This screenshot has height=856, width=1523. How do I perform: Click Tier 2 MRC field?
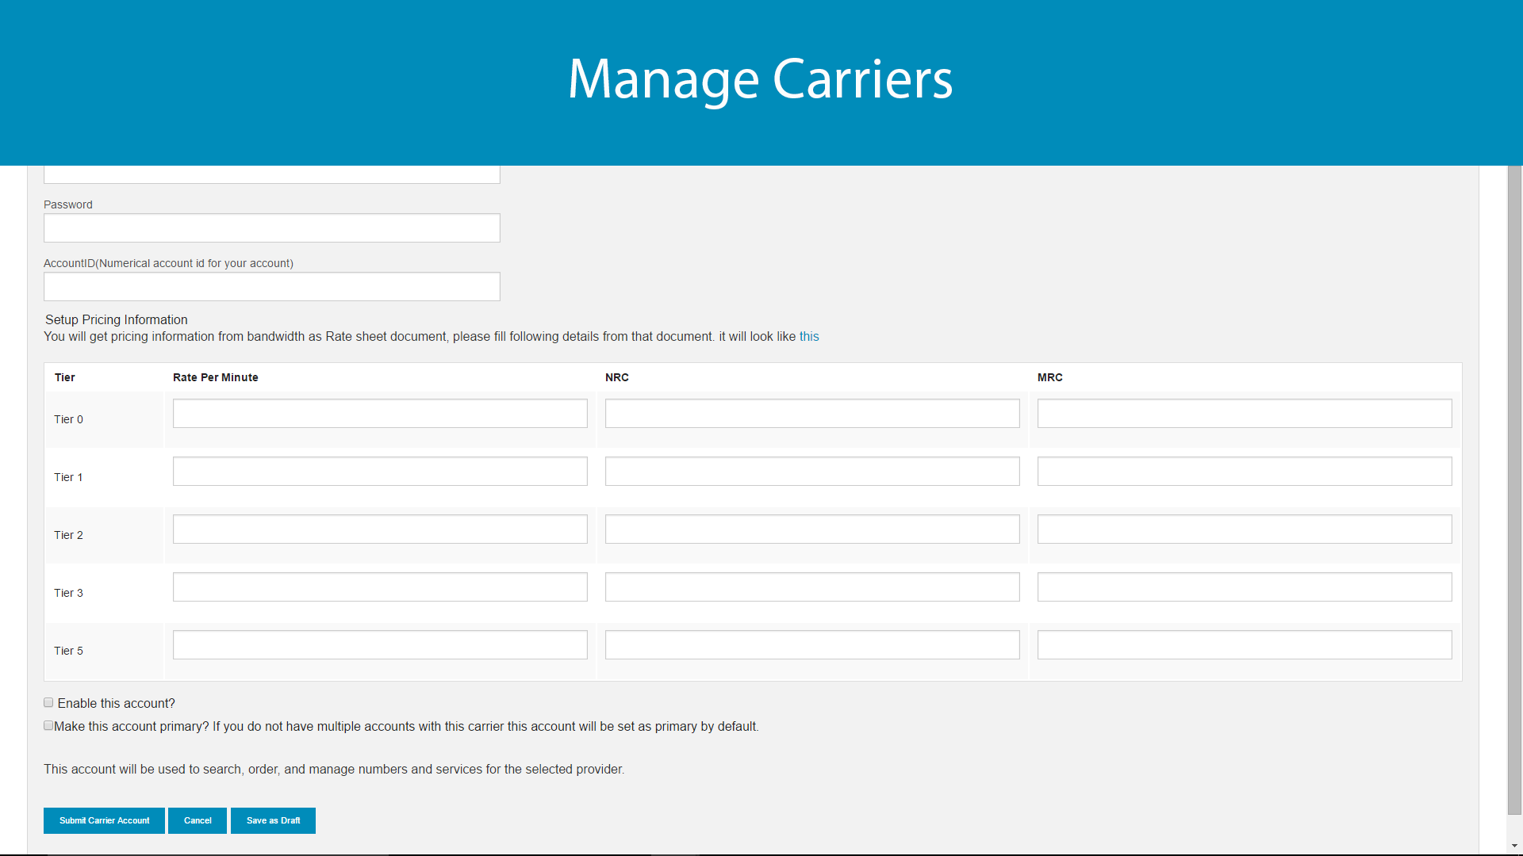[x=1245, y=529]
